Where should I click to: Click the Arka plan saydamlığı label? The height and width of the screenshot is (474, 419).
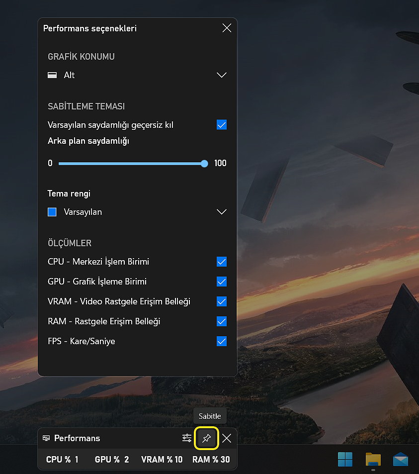click(88, 141)
